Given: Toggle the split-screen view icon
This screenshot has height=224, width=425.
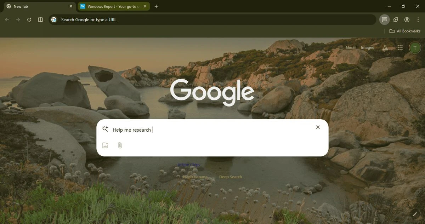Looking at the screenshot, I should tap(40, 19).
